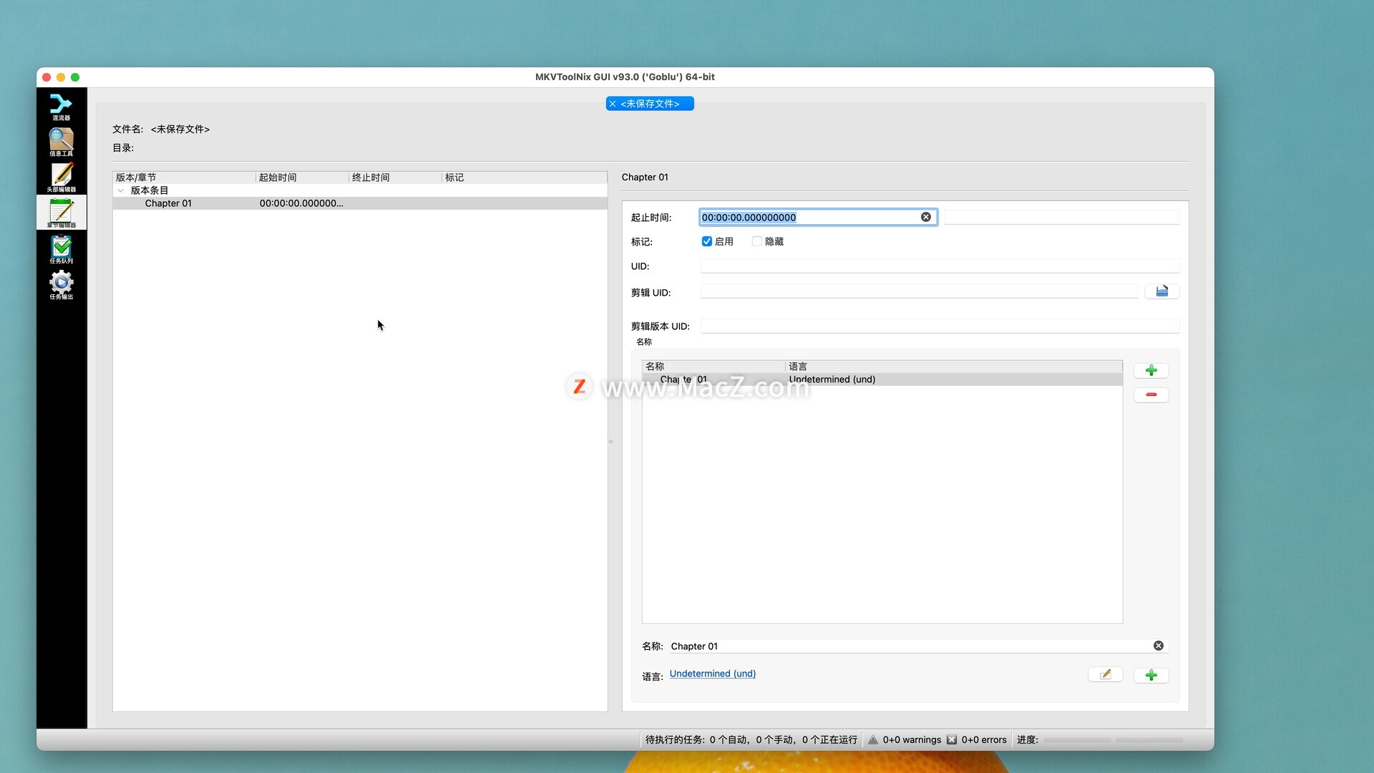Image resolution: width=1374 pixels, height=773 pixels.
Task: Open the 头部编辑器 header editor
Action: click(61, 178)
